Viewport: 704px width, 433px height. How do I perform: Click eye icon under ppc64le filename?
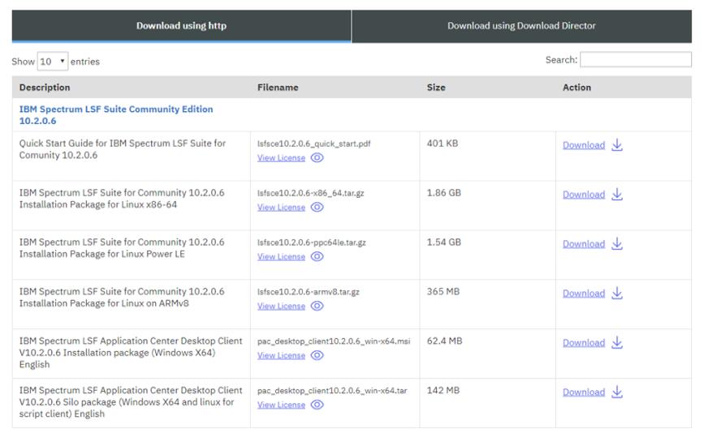(x=317, y=257)
